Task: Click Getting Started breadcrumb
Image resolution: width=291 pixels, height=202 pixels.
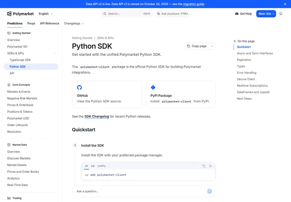Action: [x=82, y=38]
